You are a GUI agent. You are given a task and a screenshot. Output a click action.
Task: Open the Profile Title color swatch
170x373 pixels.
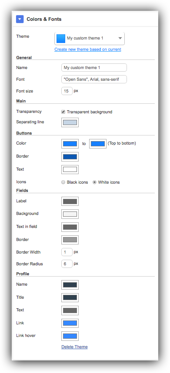[70, 297]
